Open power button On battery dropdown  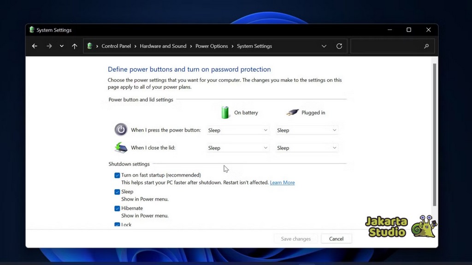(x=237, y=130)
